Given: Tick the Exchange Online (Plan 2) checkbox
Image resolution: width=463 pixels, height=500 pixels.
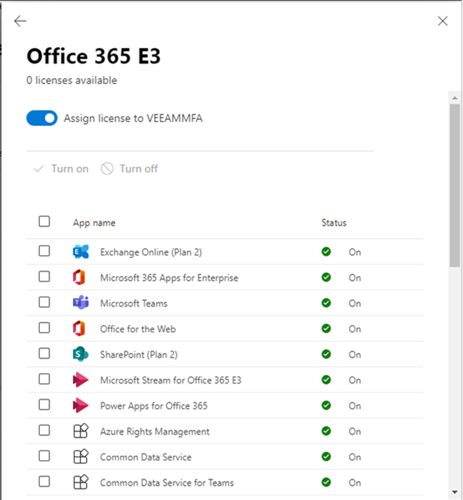Looking at the screenshot, I should [44, 251].
